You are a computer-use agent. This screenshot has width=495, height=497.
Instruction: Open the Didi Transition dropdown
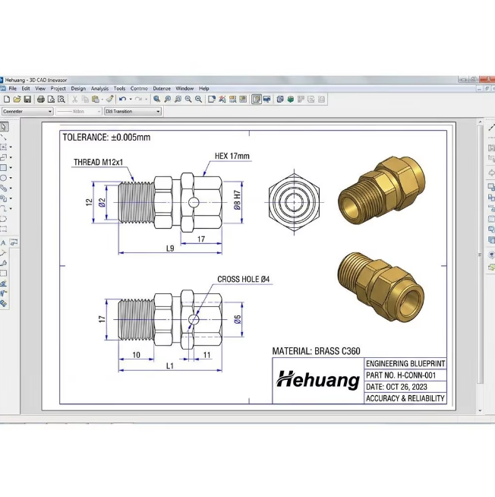133,112
